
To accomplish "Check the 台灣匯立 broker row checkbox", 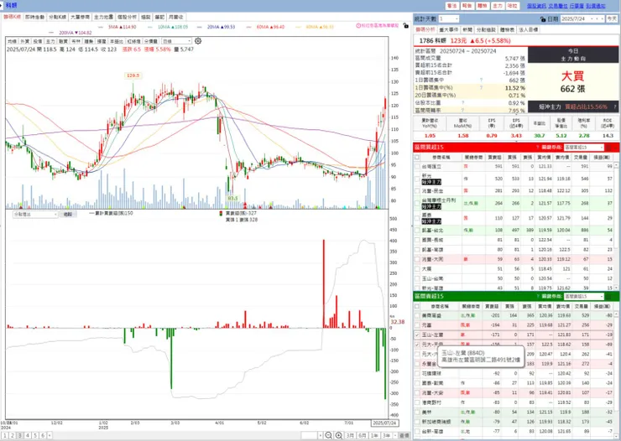I will click(x=417, y=167).
